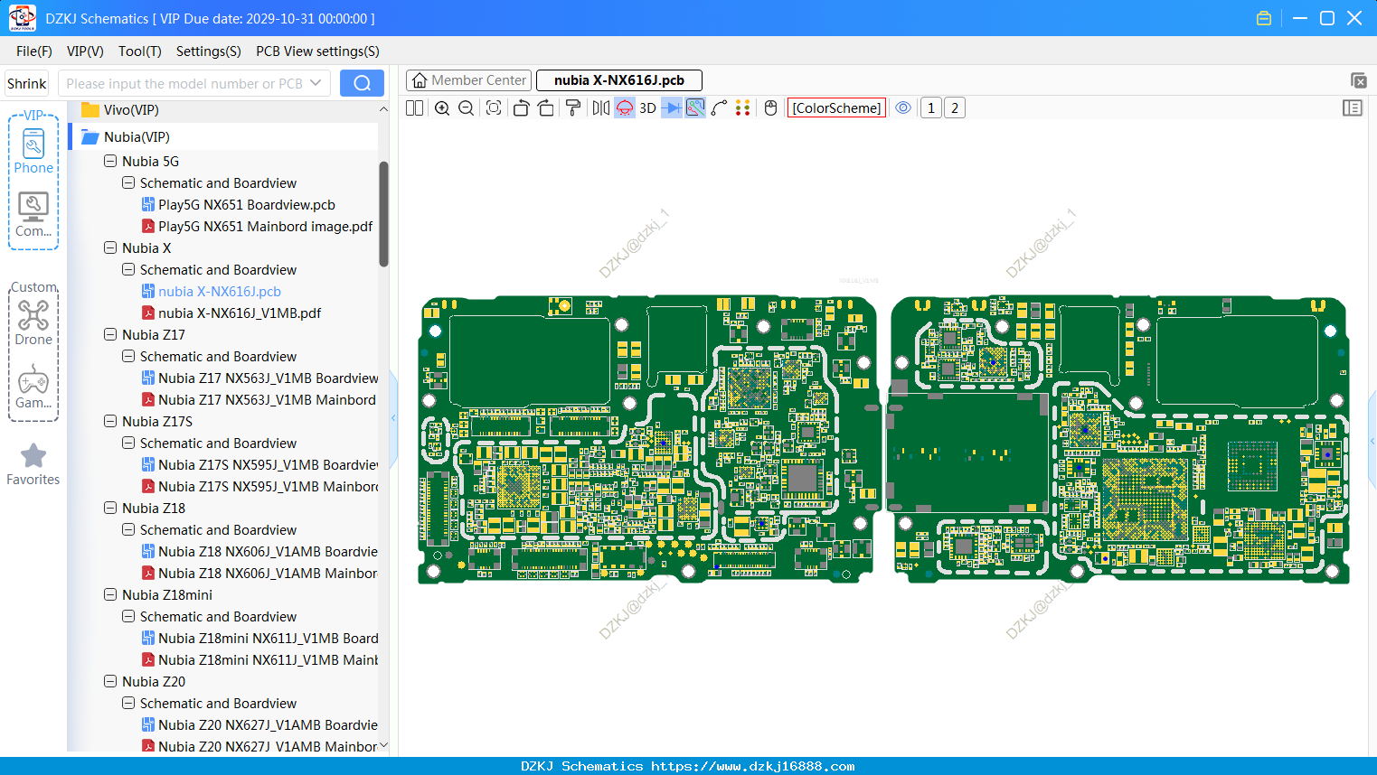This screenshot has width=1377, height=775.
Task: Zoom out of the PCB view
Action: point(467,108)
